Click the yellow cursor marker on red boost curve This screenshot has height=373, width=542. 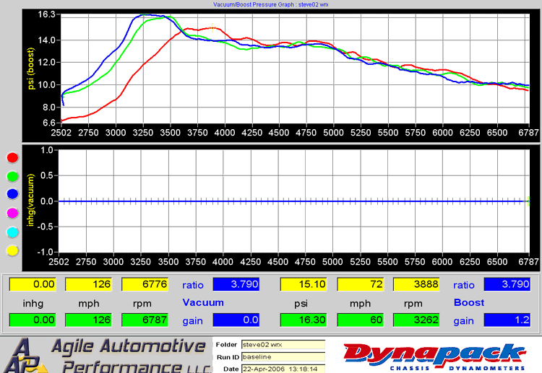(212, 27)
